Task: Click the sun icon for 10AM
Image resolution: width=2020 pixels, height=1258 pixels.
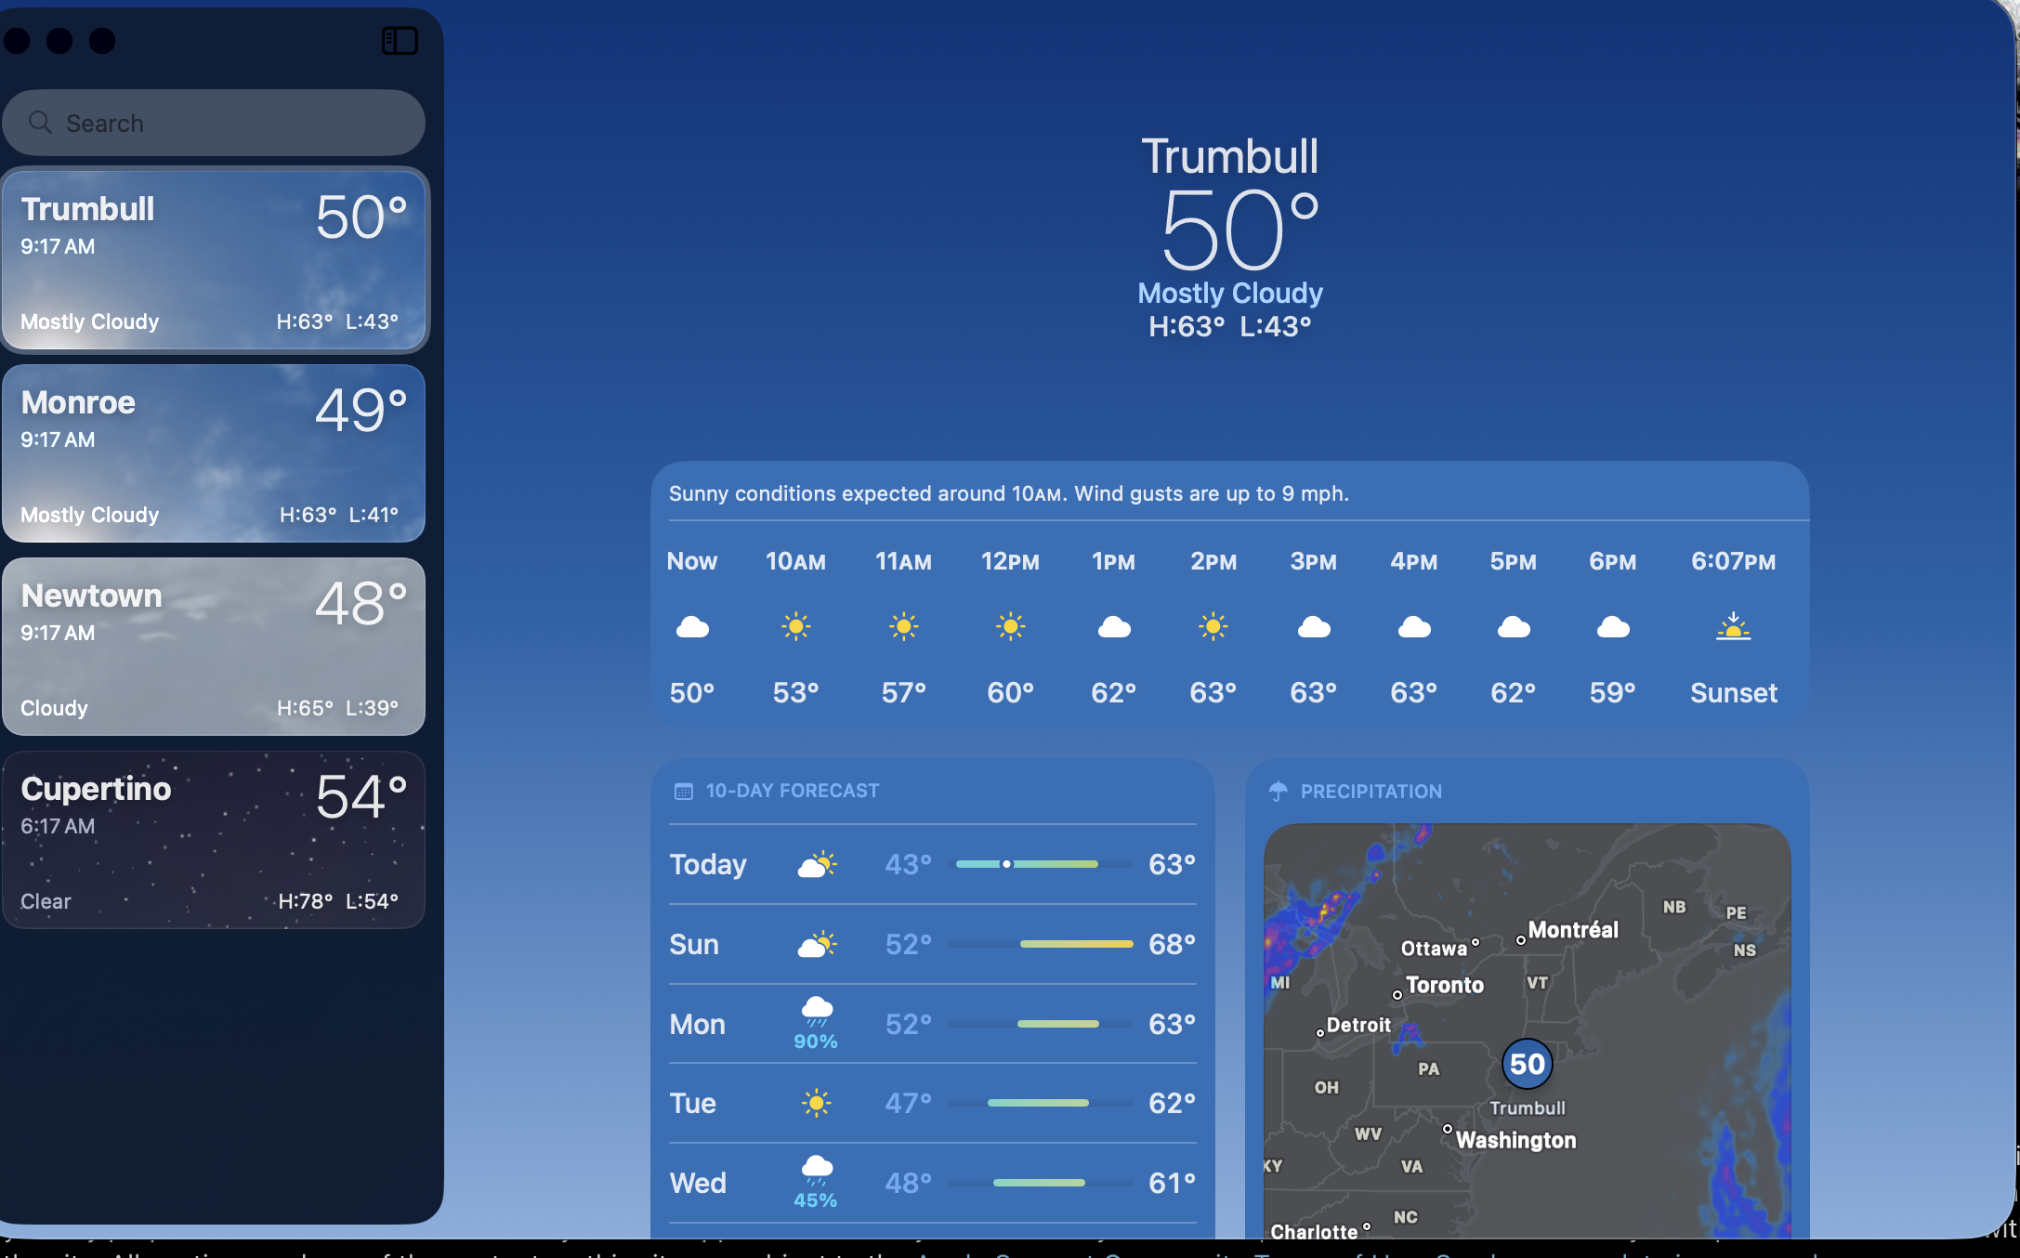Action: 795,627
